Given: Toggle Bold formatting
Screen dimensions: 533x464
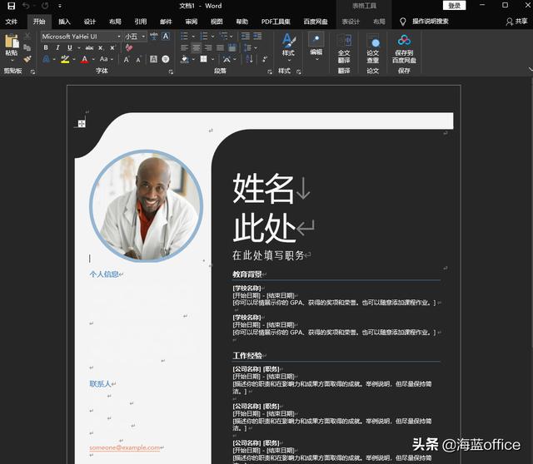Looking at the screenshot, I should 46,48.
